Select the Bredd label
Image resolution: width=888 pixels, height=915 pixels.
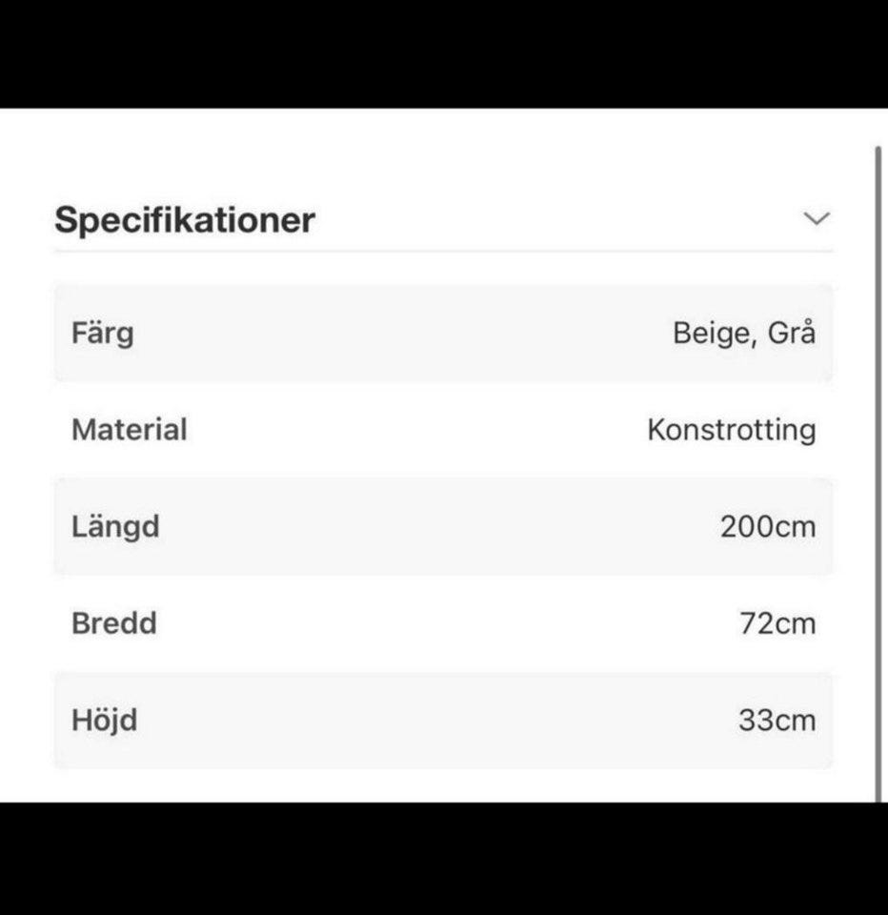click(x=114, y=623)
